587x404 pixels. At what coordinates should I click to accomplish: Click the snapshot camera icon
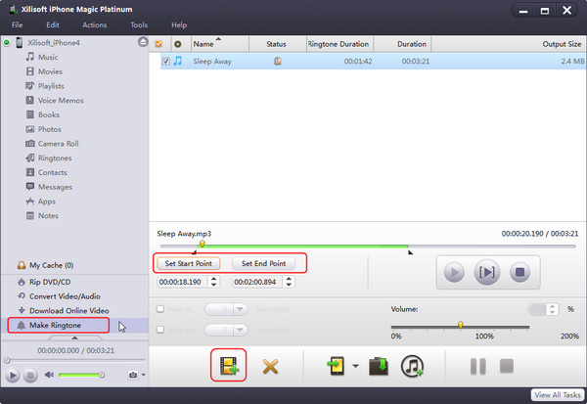(x=132, y=375)
